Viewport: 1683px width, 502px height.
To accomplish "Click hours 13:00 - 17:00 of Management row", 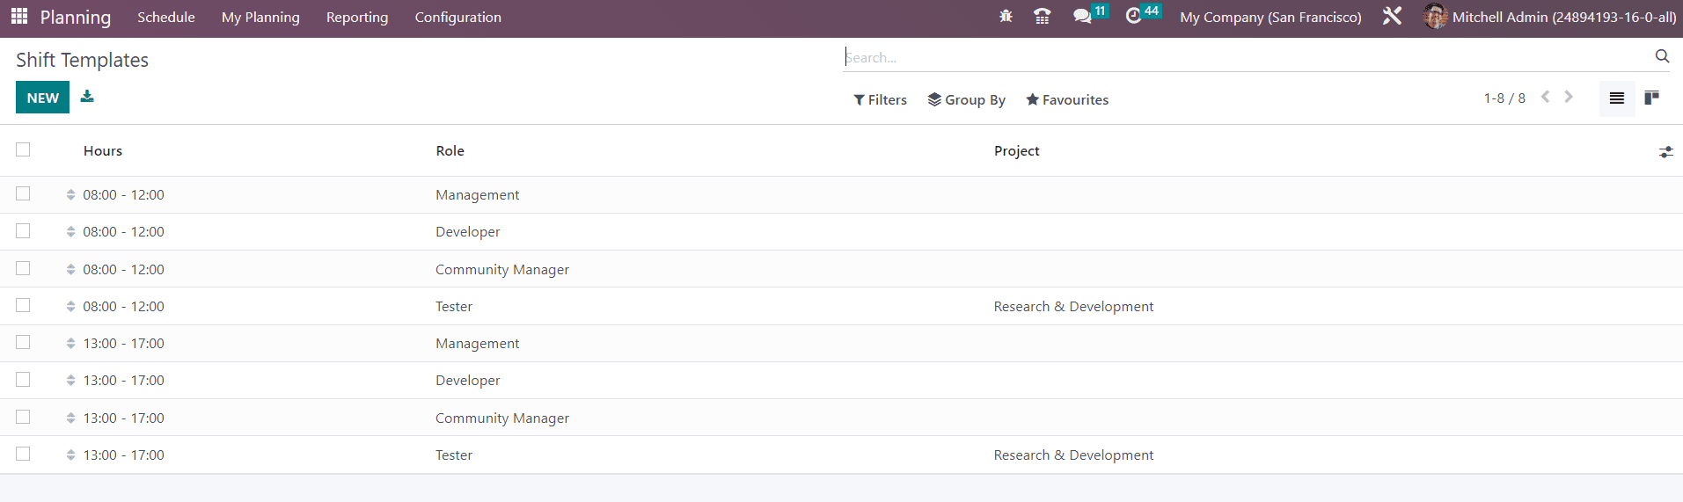I will (124, 344).
